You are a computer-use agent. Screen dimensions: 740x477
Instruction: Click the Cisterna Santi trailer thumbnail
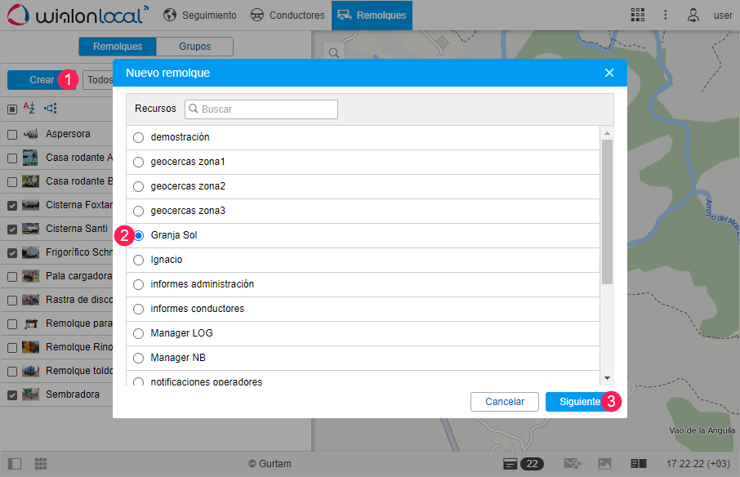31,229
